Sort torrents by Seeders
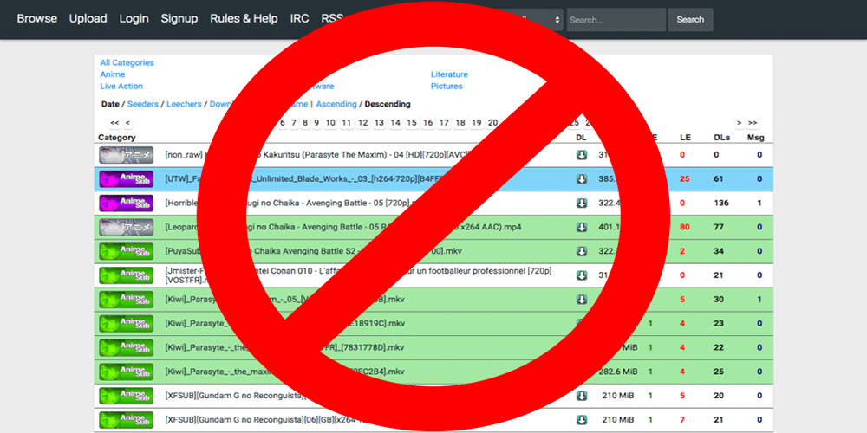Image resolution: width=867 pixels, height=433 pixels. click(x=143, y=104)
